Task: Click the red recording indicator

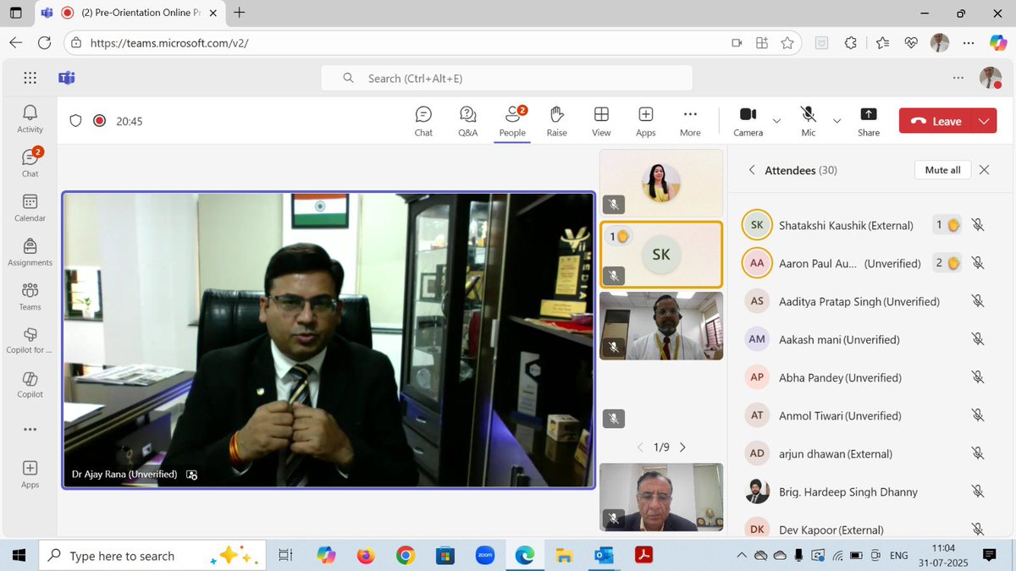Action: tap(99, 121)
